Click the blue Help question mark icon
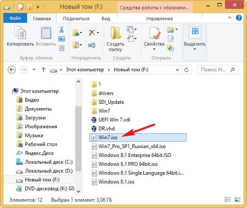 coord(239,18)
